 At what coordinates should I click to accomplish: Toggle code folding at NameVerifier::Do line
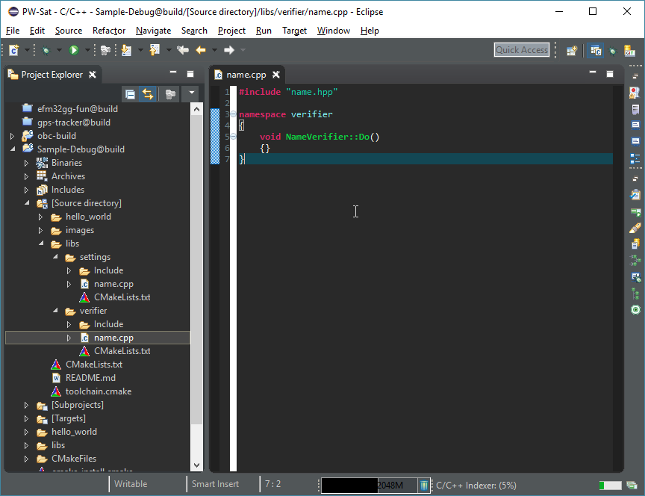pyautogui.click(x=233, y=136)
